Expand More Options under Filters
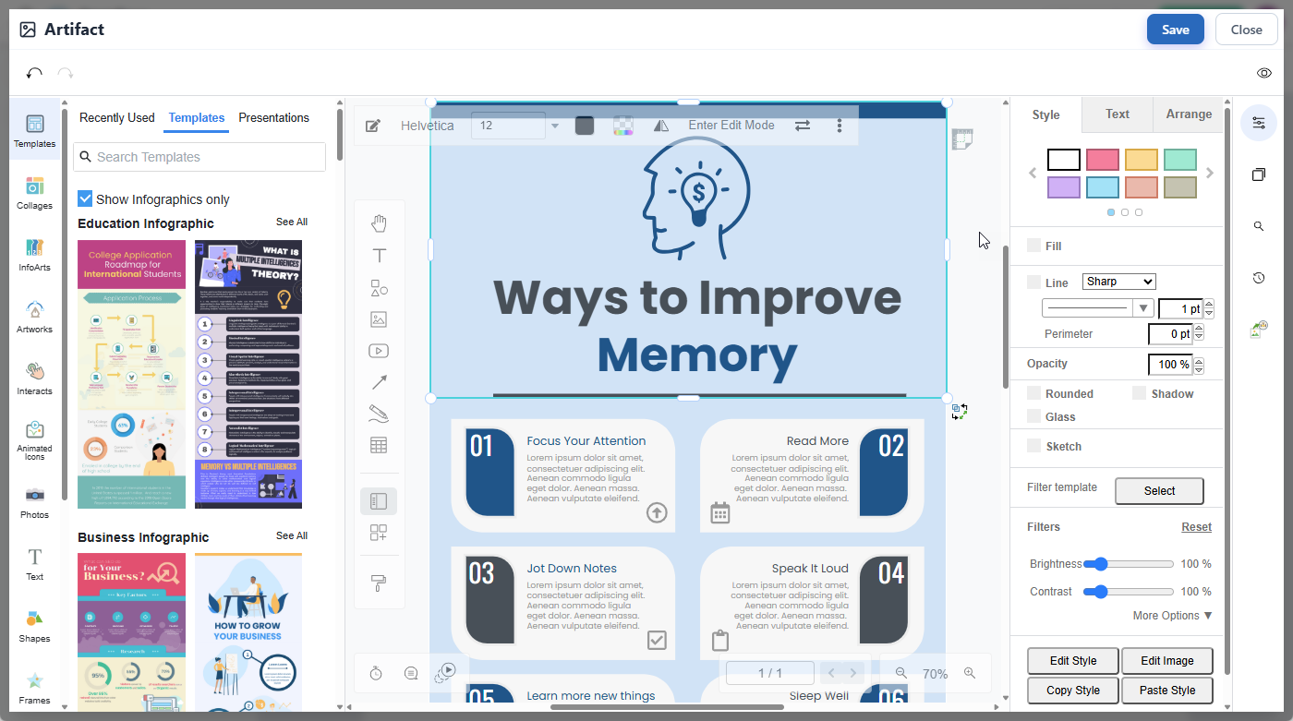This screenshot has width=1293, height=721. pos(1172,616)
